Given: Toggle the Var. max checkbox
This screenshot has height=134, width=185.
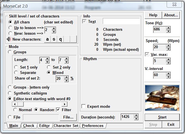Looking at the screenshot, I should (147, 54).
